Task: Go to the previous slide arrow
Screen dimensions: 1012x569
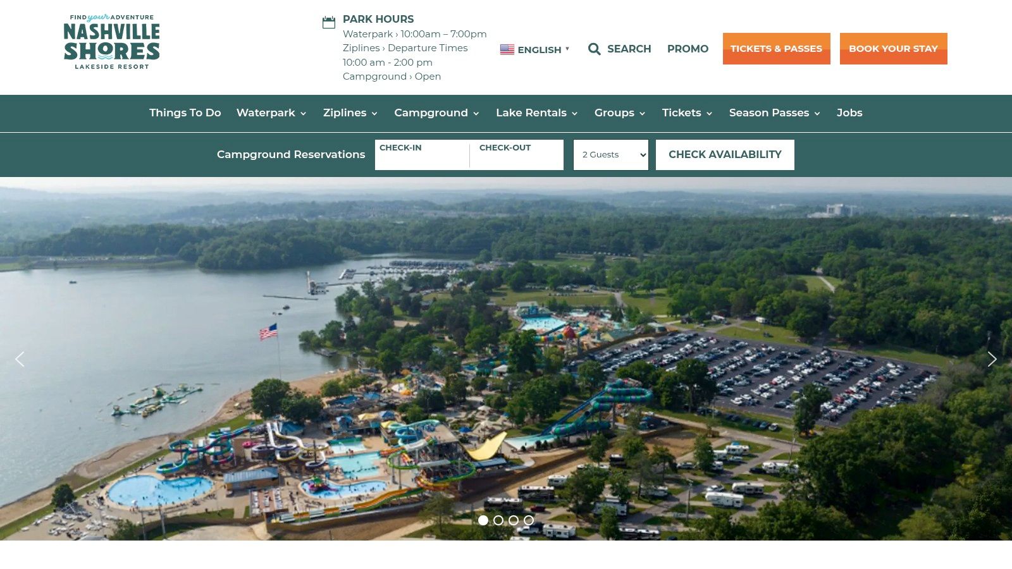Action: click(x=20, y=359)
